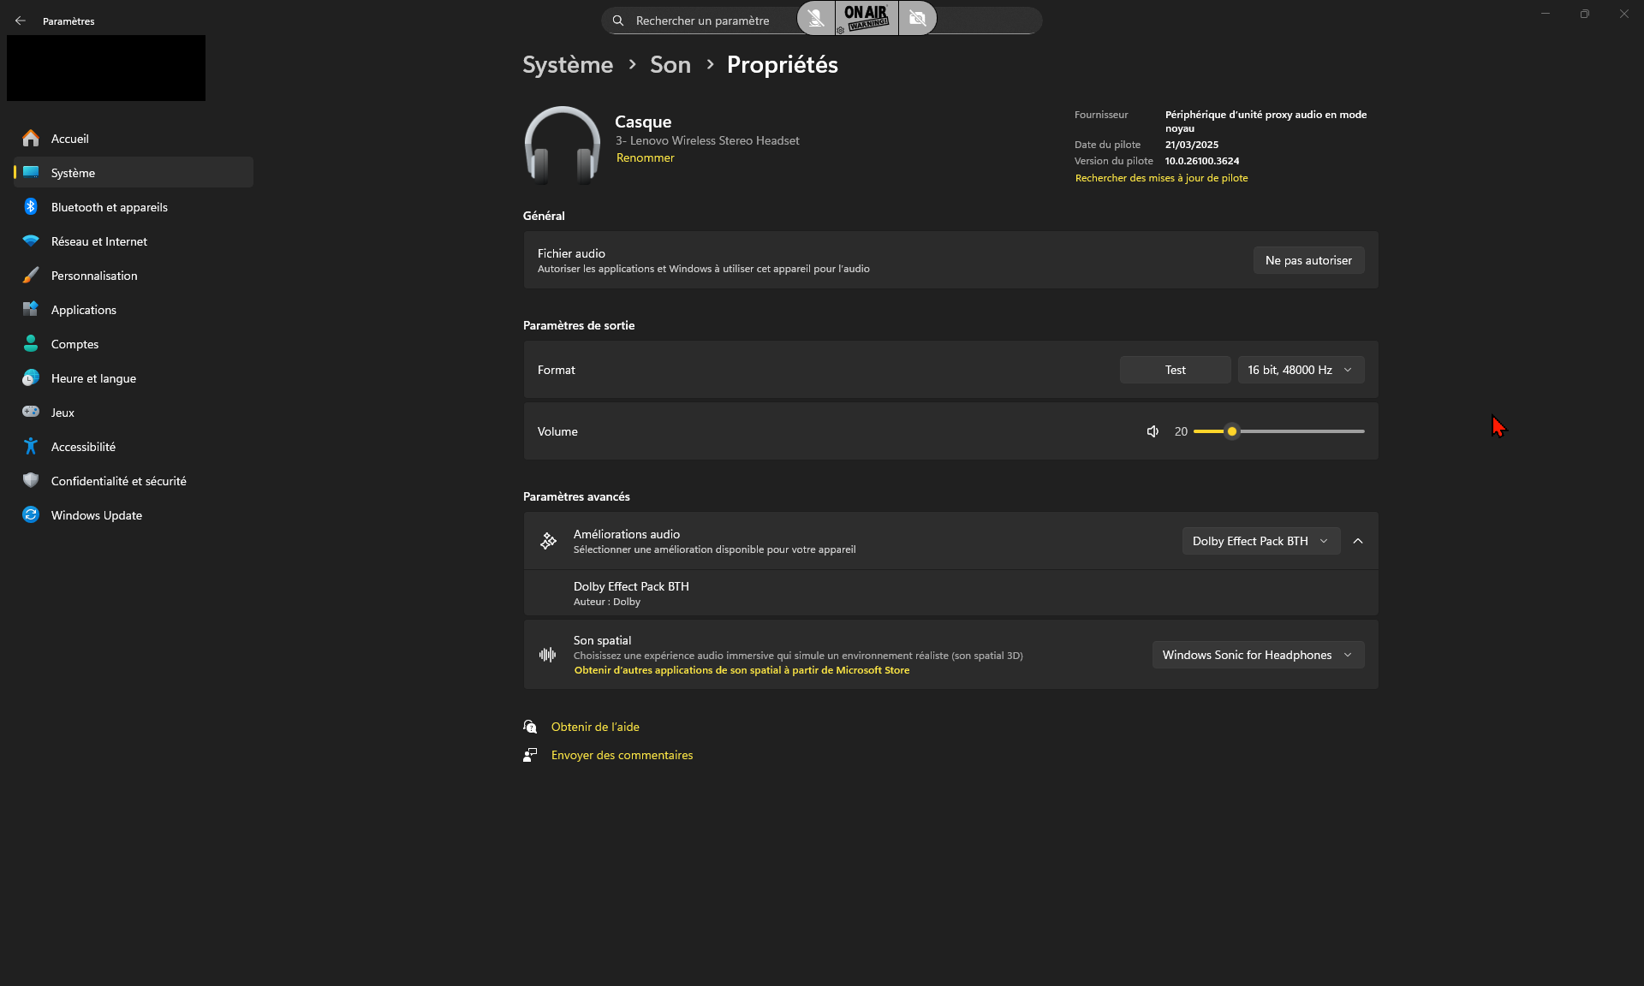
Task: Click the disabled camera overlay icon
Action: click(x=917, y=18)
